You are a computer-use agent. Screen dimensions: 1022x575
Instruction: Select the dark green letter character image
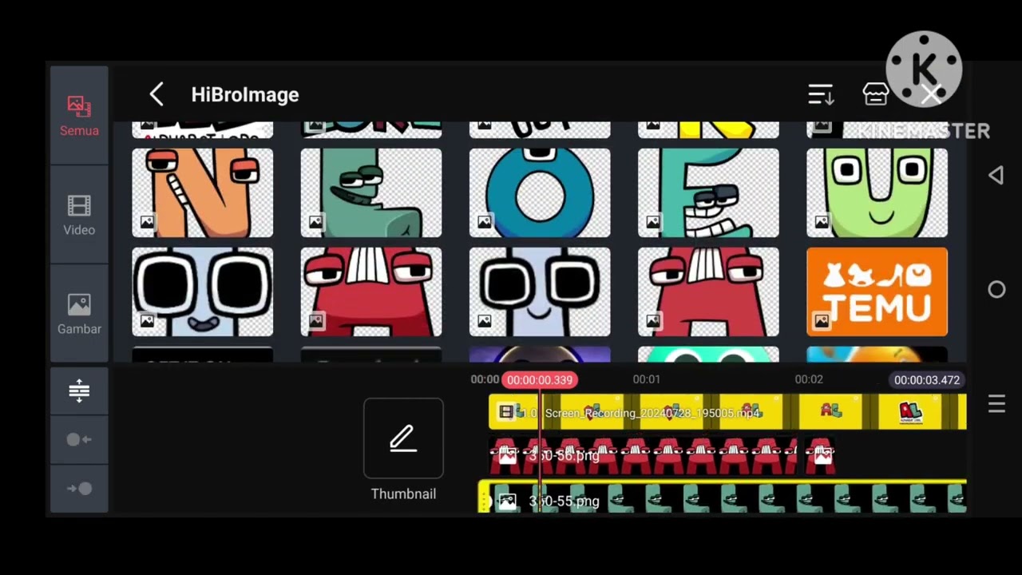coord(371,192)
